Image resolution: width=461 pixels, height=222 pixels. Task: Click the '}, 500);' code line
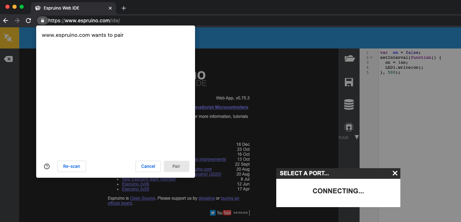[x=390, y=72]
